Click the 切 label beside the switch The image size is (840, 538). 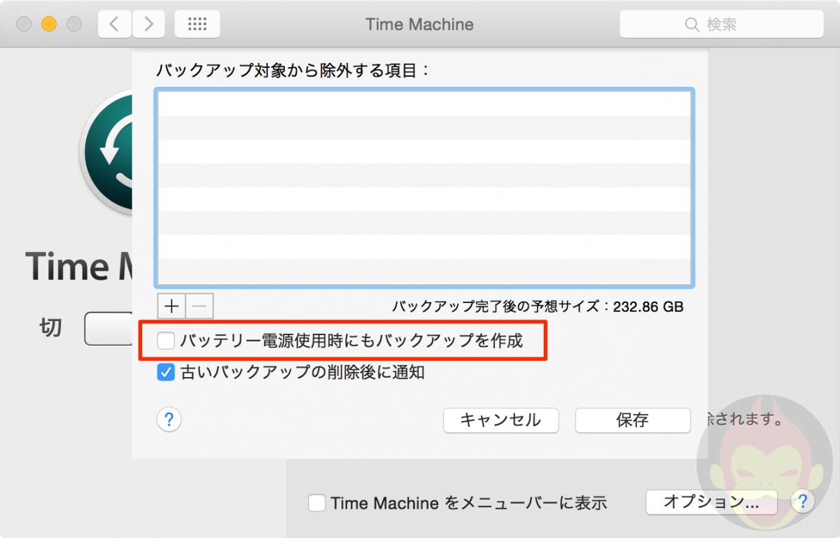pos(50,328)
